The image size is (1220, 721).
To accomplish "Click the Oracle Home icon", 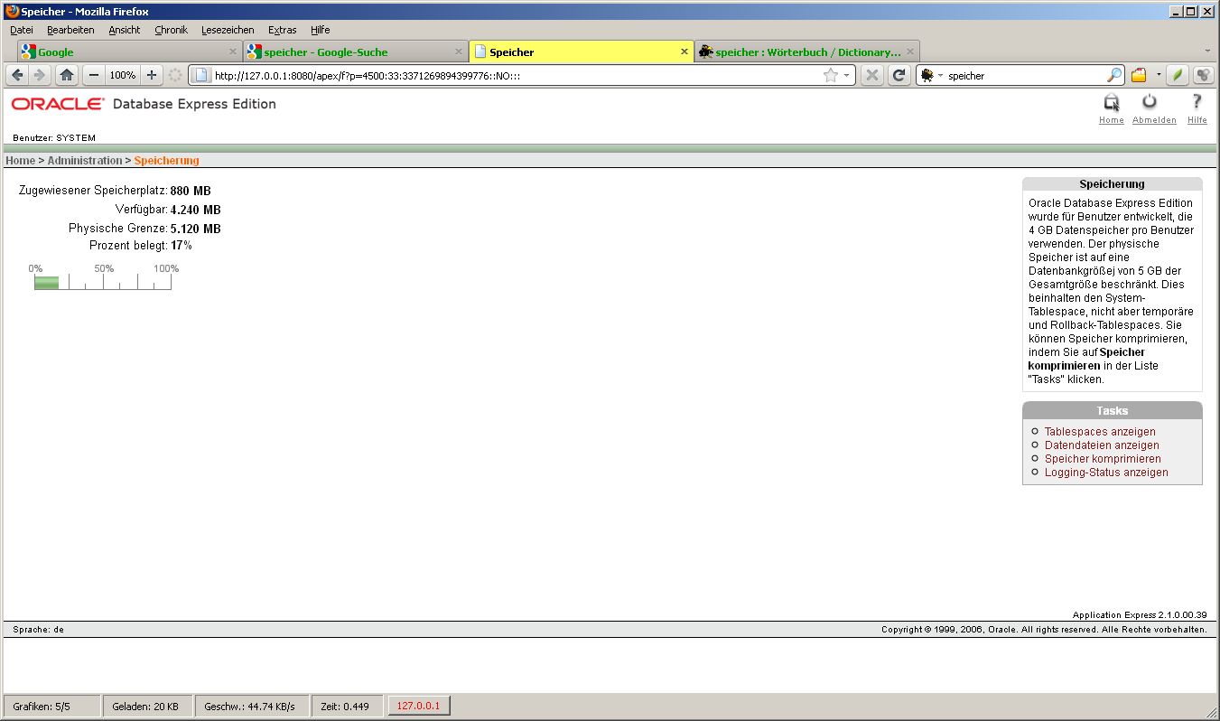I will coord(1112,102).
